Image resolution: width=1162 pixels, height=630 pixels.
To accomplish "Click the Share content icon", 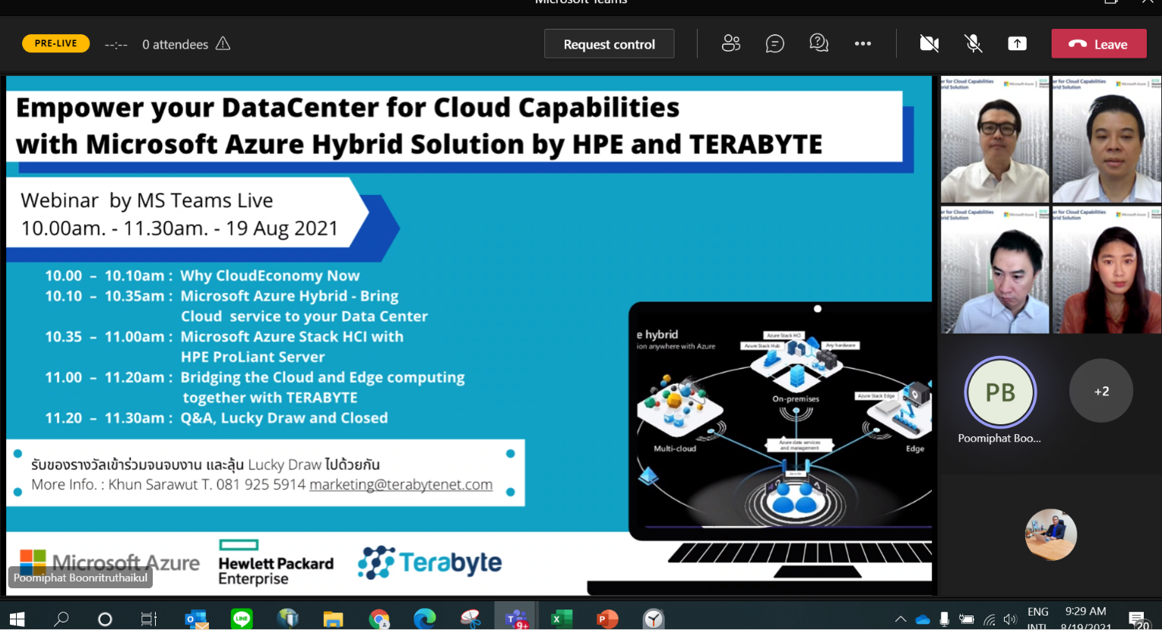I will (1017, 43).
